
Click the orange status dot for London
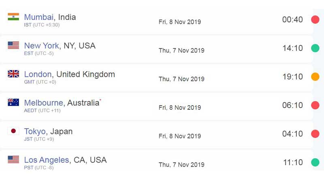coord(315,76)
